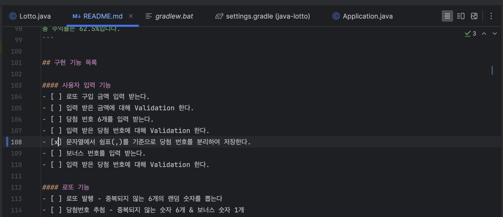The image size is (503, 217).
Task: Click line number 113 in the gutter
Action: tap(16, 199)
